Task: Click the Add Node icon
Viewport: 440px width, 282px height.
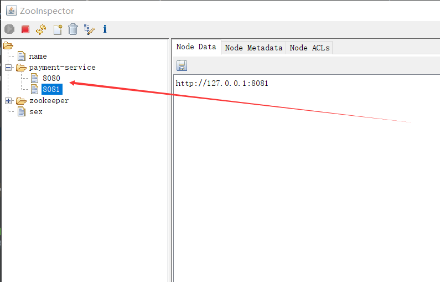Action: pos(58,29)
